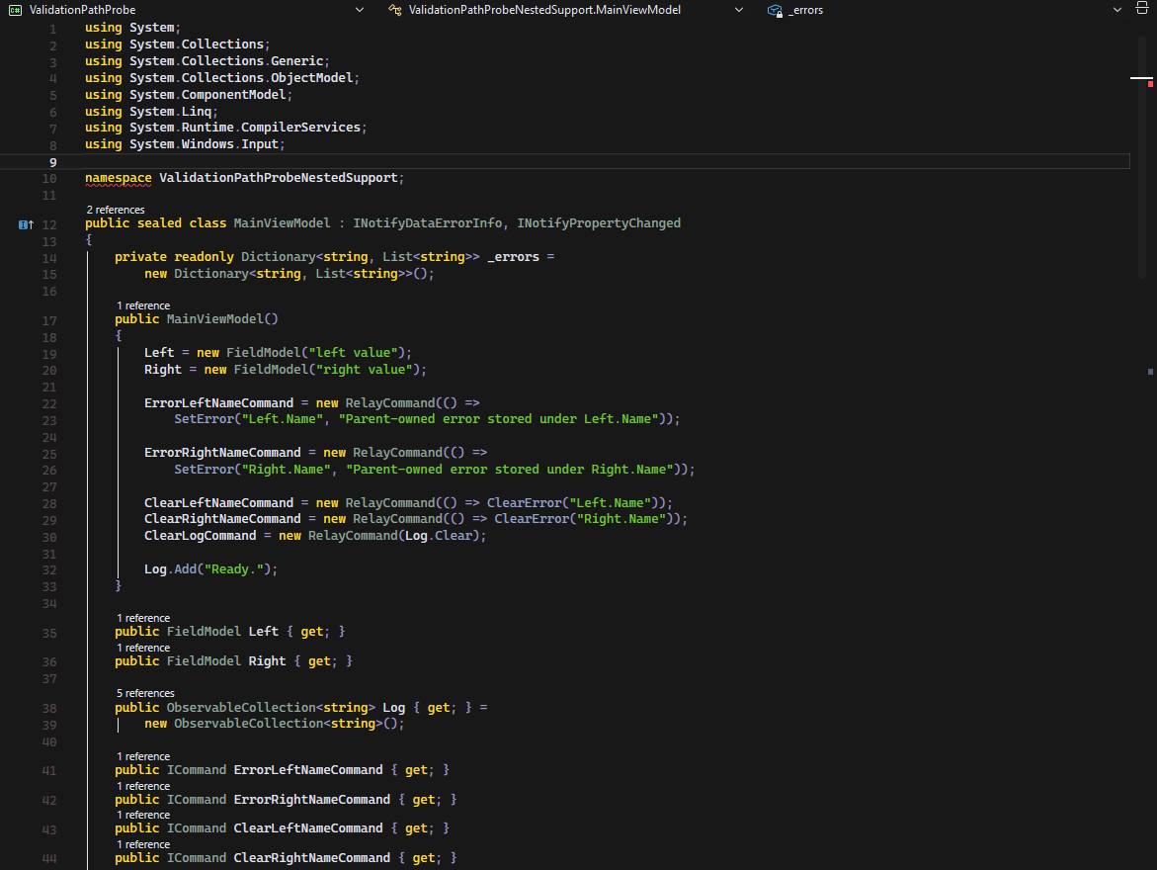Screen dimensions: 1157x870
Task: Open the 1 reference CodeLens above MainViewModel constructor
Action: pos(143,305)
